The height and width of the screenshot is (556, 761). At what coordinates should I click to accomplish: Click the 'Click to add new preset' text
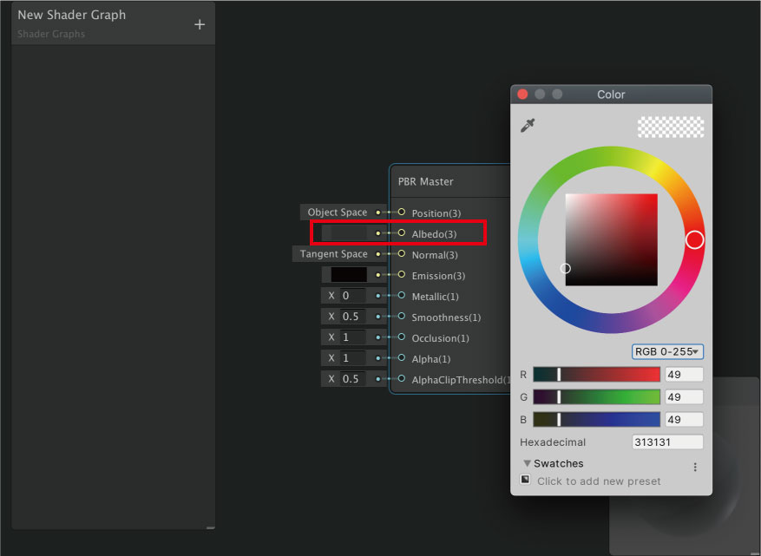599,481
